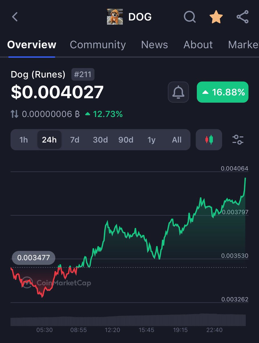Tap the 0.00000006 BTC price value

tap(51, 114)
